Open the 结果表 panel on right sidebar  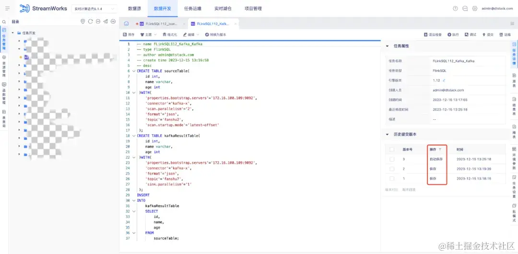pos(514,106)
